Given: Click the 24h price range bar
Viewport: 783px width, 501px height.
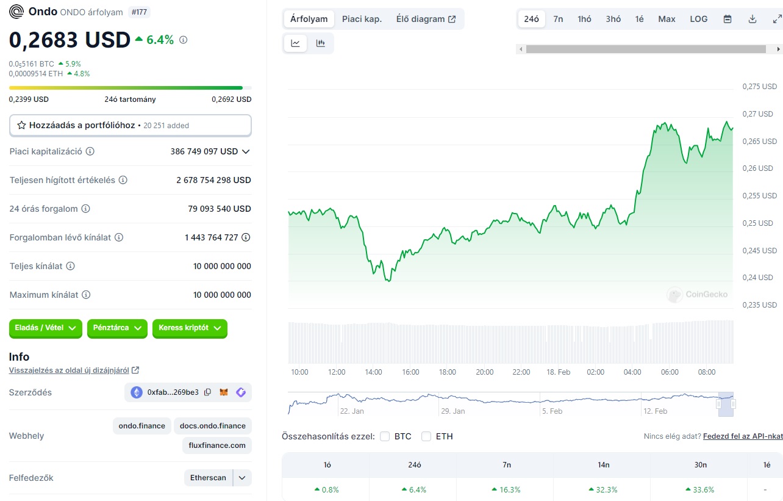Looking at the screenshot, I should click(130, 88).
